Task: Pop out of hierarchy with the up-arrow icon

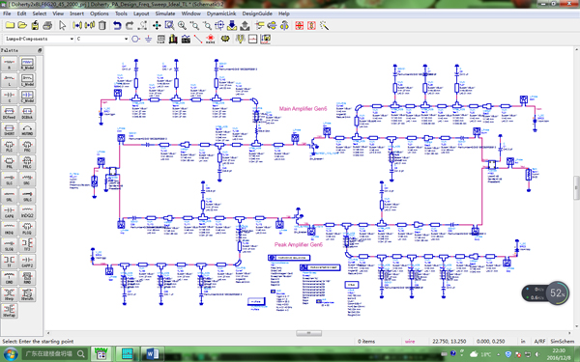Action: point(245,25)
